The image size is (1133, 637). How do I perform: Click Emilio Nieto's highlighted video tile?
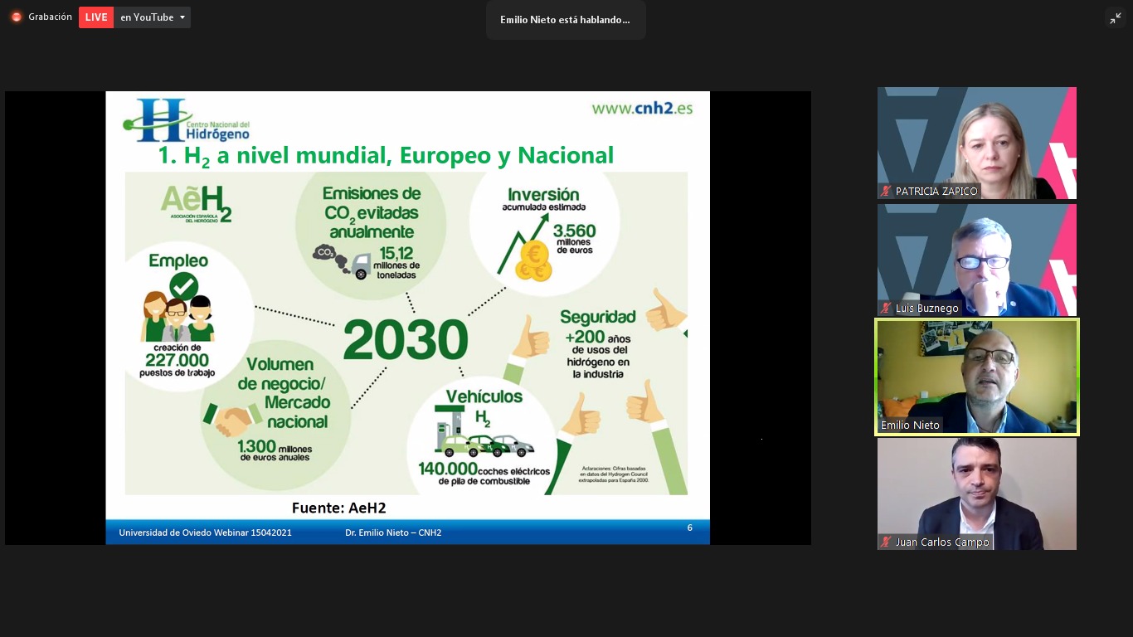pyautogui.click(x=976, y=377)
